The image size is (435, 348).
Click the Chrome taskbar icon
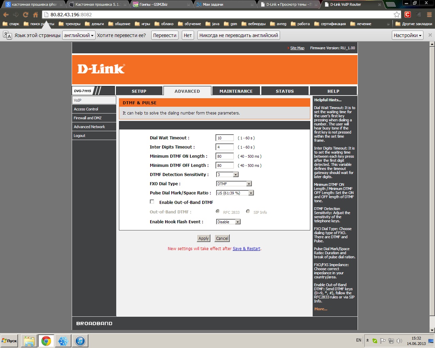(x=46, y=341)
